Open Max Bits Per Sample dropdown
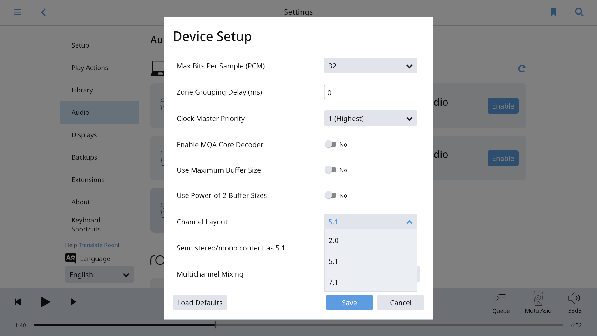597x336 pixels. [370, 66]
